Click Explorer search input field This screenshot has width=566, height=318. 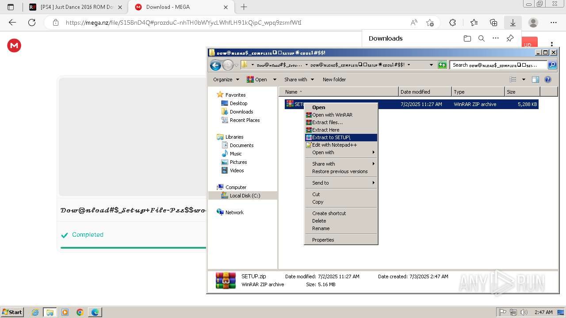point(499,65)
